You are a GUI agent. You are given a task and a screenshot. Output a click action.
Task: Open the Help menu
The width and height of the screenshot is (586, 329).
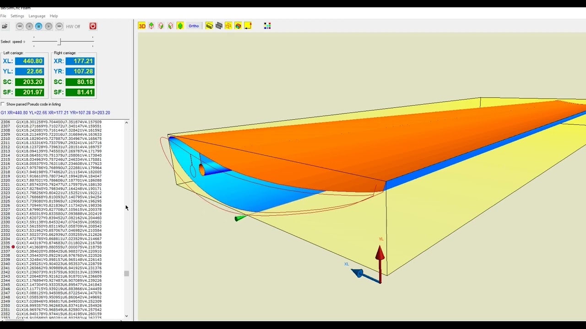point(54,16)
